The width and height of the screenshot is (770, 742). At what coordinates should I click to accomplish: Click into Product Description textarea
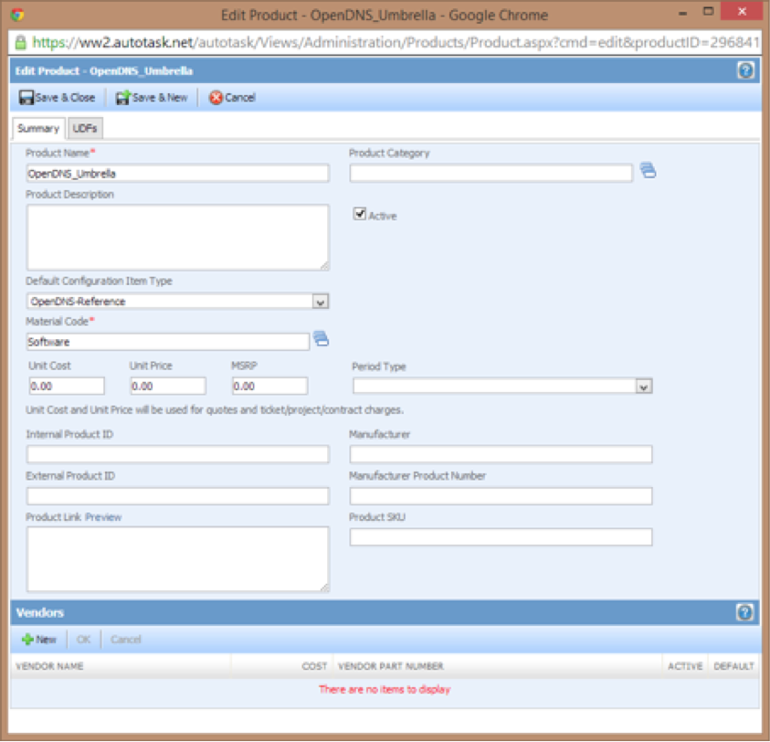(178, 238)
